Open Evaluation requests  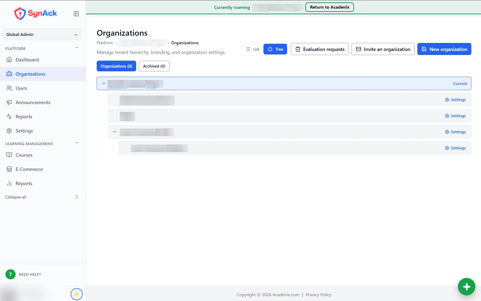pos(320,49)
